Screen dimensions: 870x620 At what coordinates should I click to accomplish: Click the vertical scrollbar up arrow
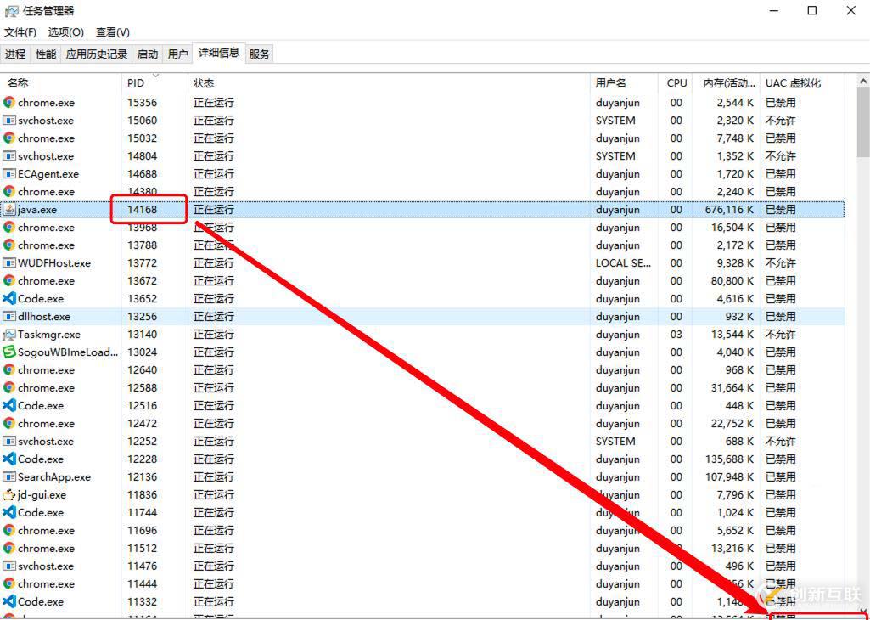pos(863,82)
